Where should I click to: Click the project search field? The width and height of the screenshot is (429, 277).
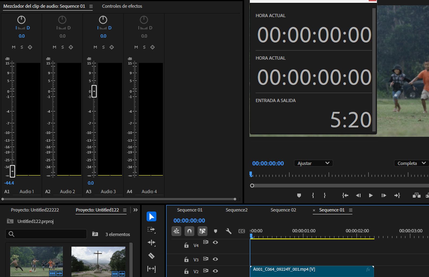pyautogui.click(x=46, y=234)
